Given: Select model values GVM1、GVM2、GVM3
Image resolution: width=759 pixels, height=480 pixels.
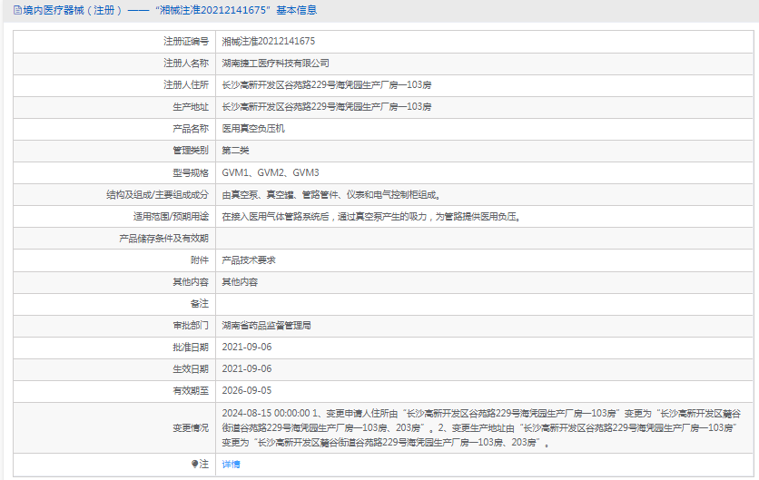Looking at the screenshot, I should (271, 172).
